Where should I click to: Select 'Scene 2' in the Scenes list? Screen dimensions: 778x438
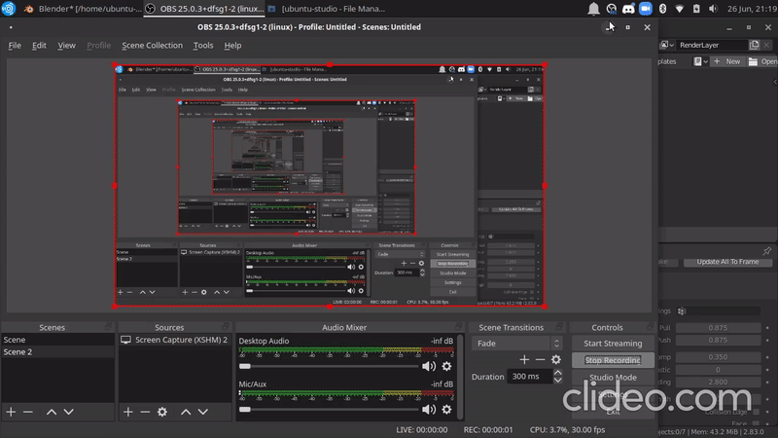click(x=57, y=351)
